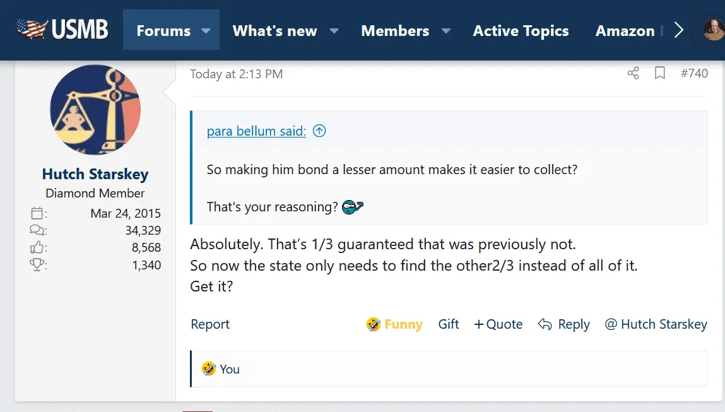
Task: Share post #740 using share icon
Action: tap(634, 74)
